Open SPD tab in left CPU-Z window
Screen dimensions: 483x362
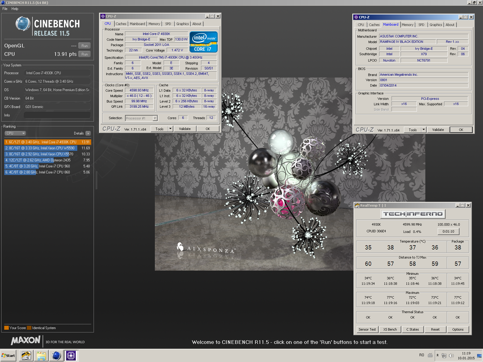click(x=168, y=24)
